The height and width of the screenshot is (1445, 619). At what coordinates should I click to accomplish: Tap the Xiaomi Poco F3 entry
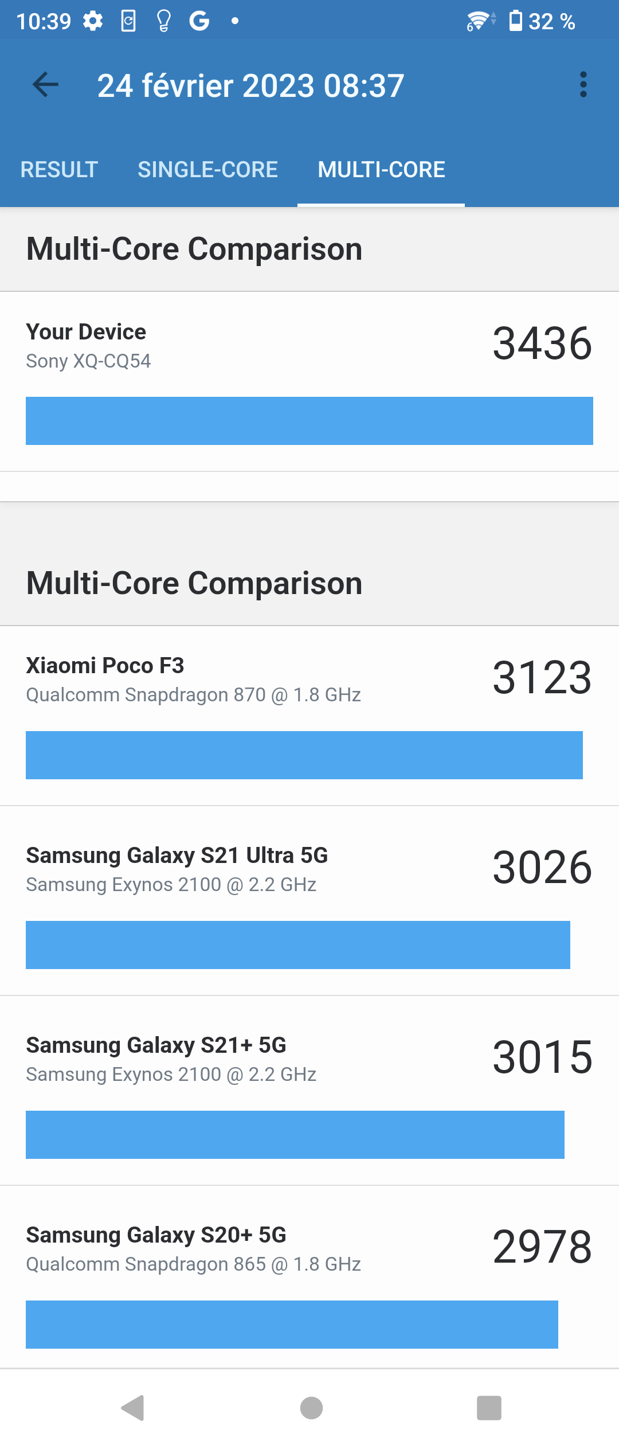[x=309, y=716]
